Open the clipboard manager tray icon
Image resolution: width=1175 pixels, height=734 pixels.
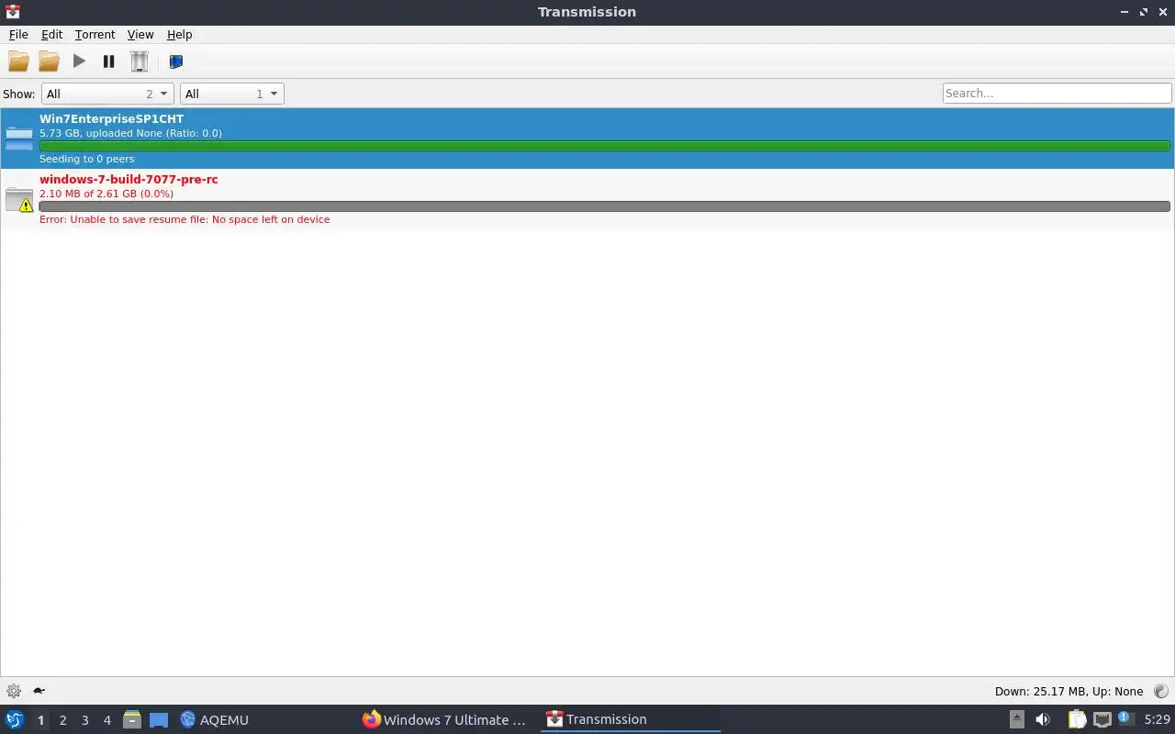(x=1077, y=719)
